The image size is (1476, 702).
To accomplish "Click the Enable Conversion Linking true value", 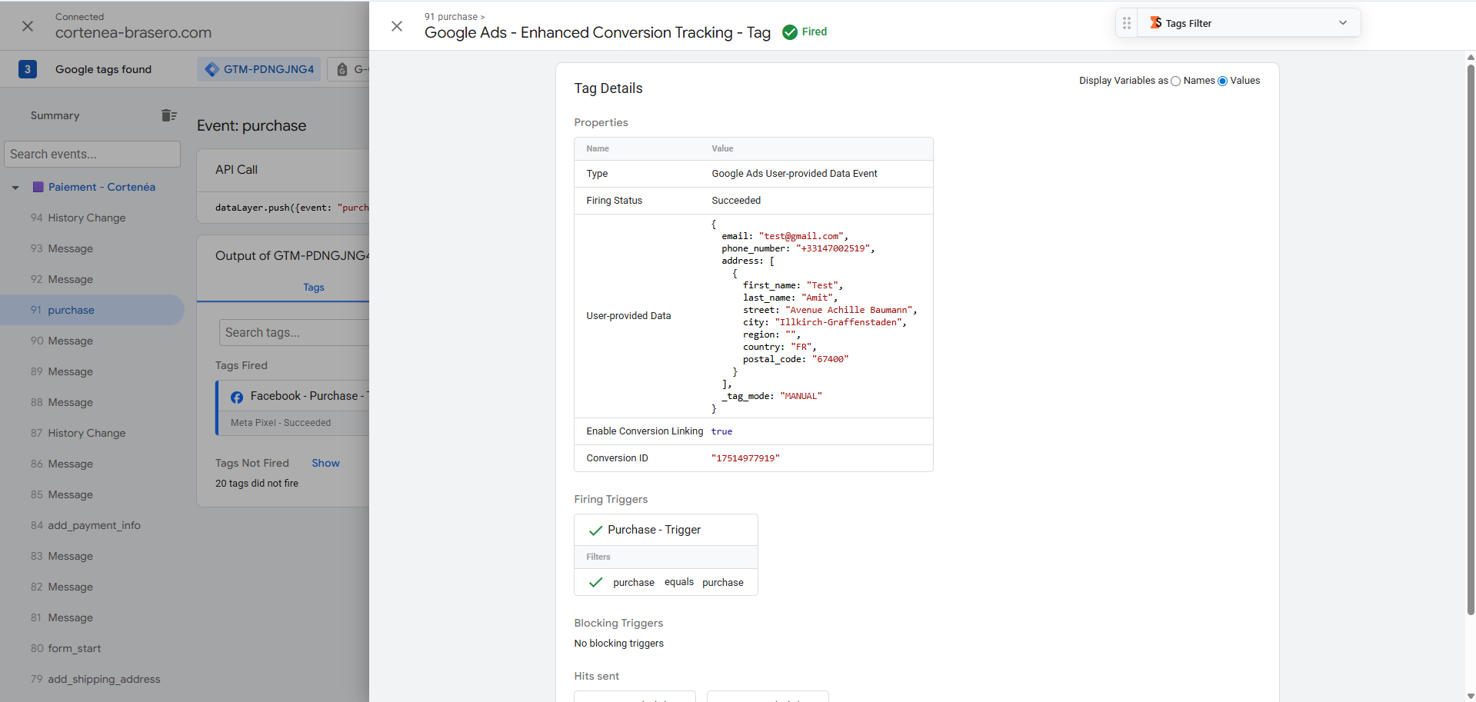I will tap(721, 431).
